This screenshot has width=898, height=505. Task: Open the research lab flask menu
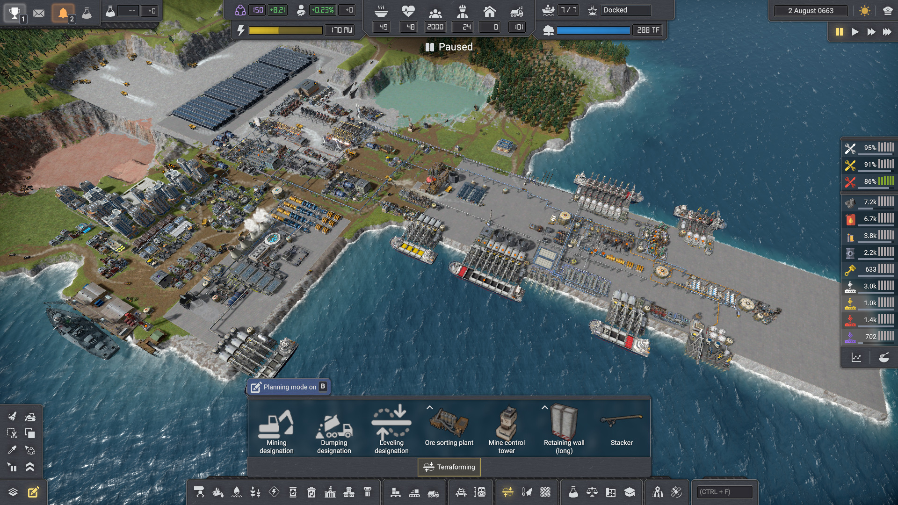pos(573,492)
